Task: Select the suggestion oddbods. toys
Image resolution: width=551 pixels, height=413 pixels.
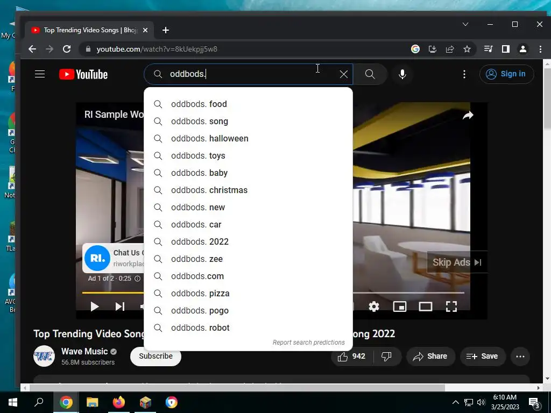Action: click(x=249, y=155)
